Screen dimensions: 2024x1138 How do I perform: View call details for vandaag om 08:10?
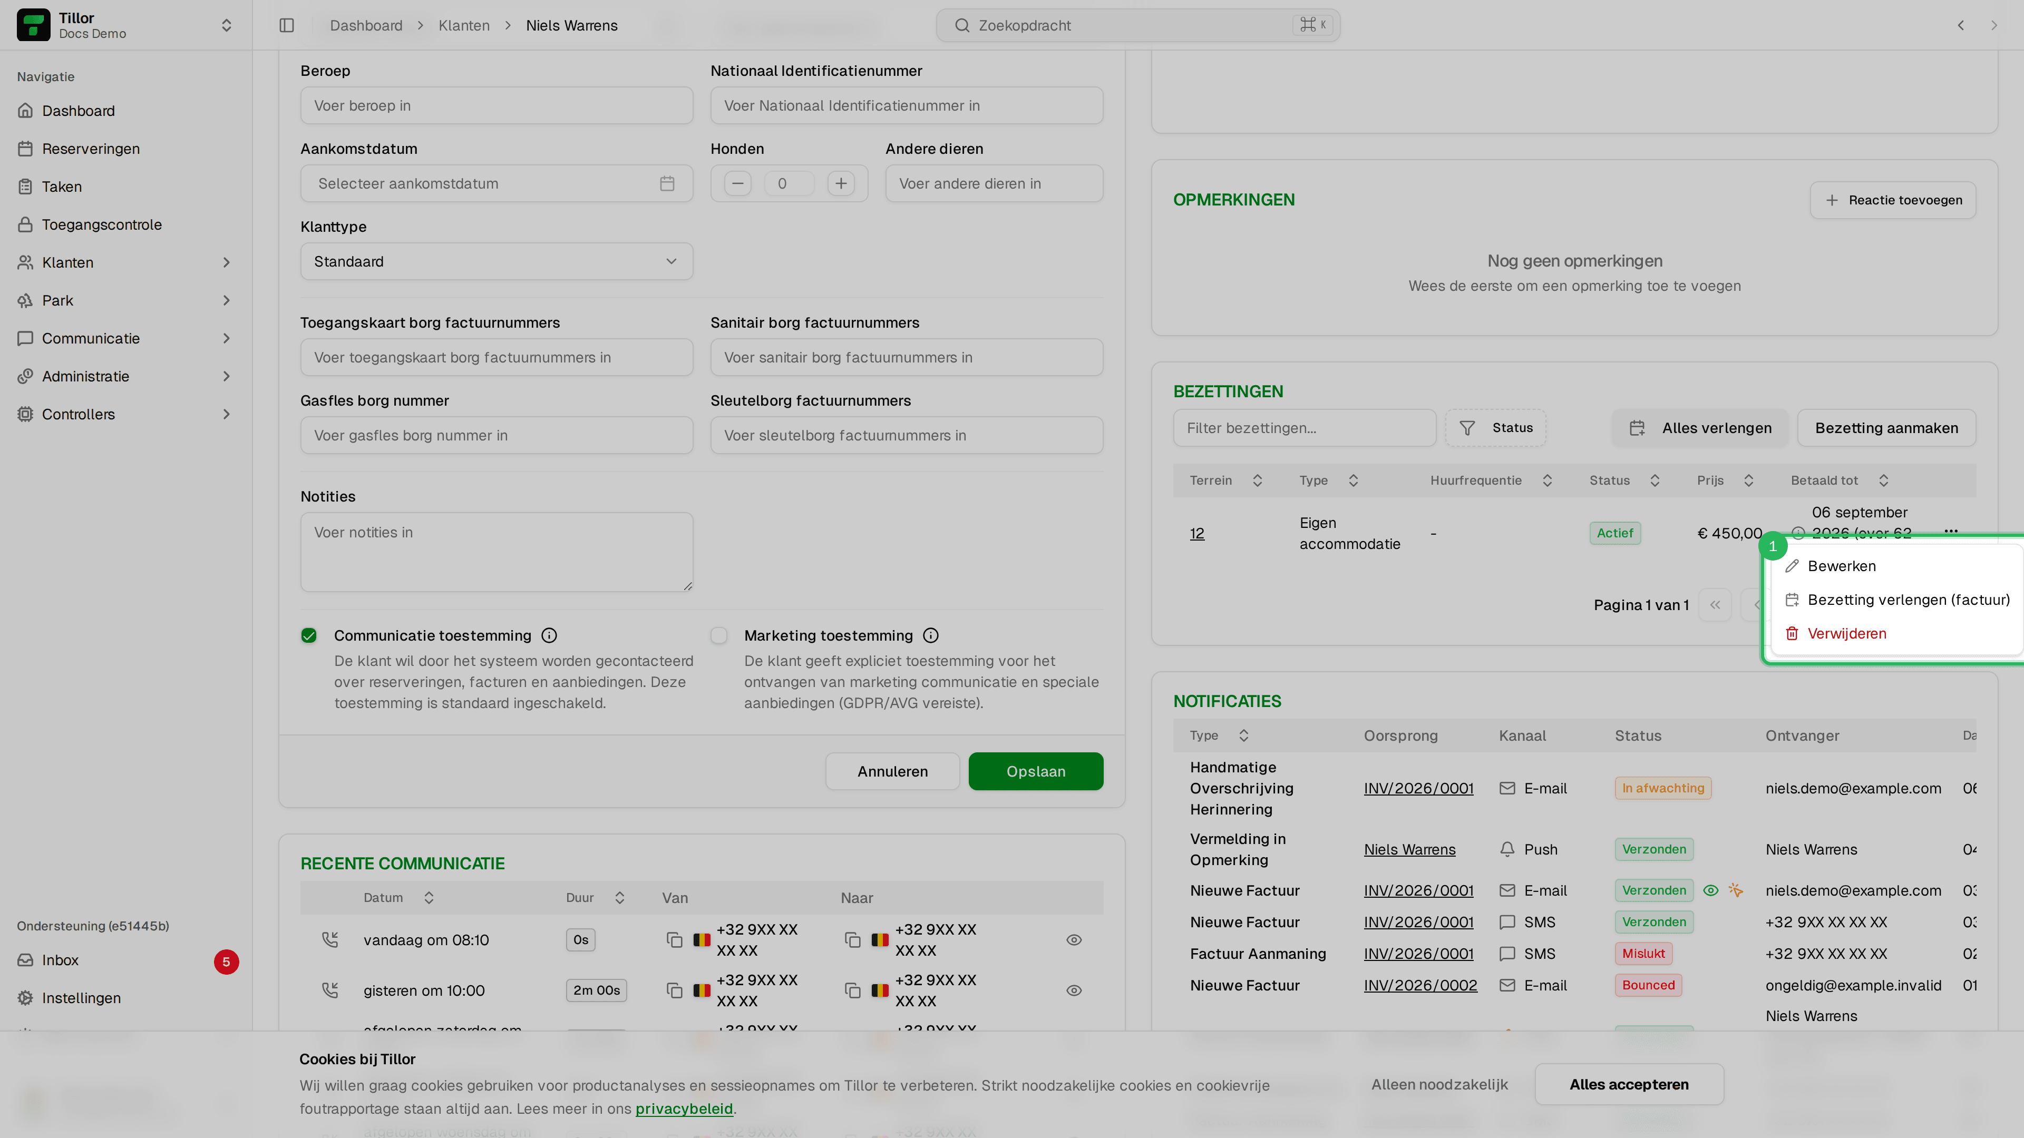(1074, 940)
